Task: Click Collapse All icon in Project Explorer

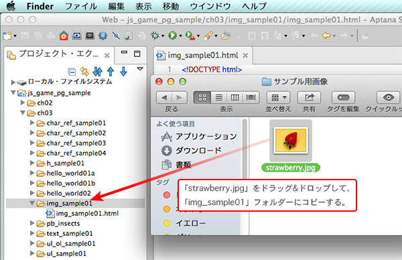Action: point(72,72)
